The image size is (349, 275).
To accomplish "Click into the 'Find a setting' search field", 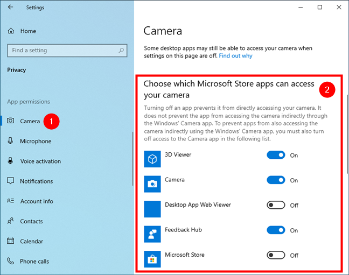I will coord(67,50).
